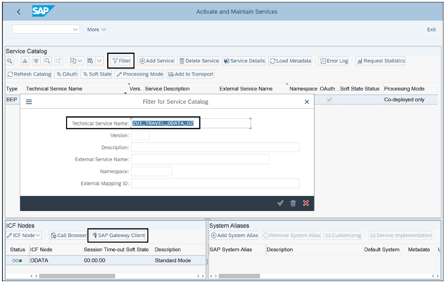Exit the Activate and Maintain Services screen
The image size is (445, 283).
(431, 29)
